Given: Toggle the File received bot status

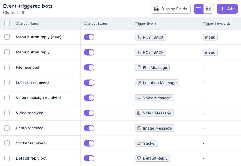Looking at the screenshot, I should pos(89,68).
